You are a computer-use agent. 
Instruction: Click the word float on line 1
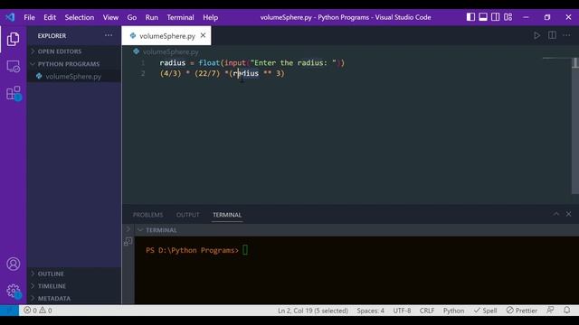click(209, 62)
